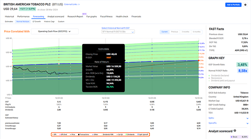Click the 12,87x multiple line label

tap(202, 43)
